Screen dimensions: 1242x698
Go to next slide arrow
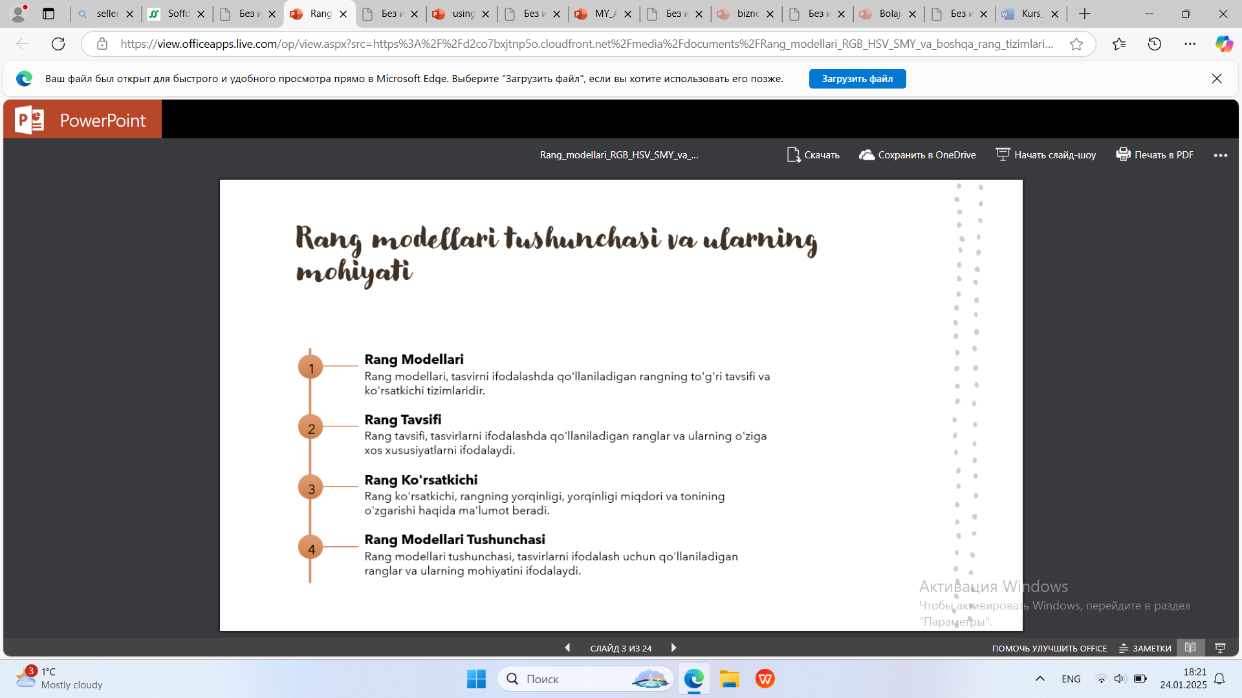point(673,648)
